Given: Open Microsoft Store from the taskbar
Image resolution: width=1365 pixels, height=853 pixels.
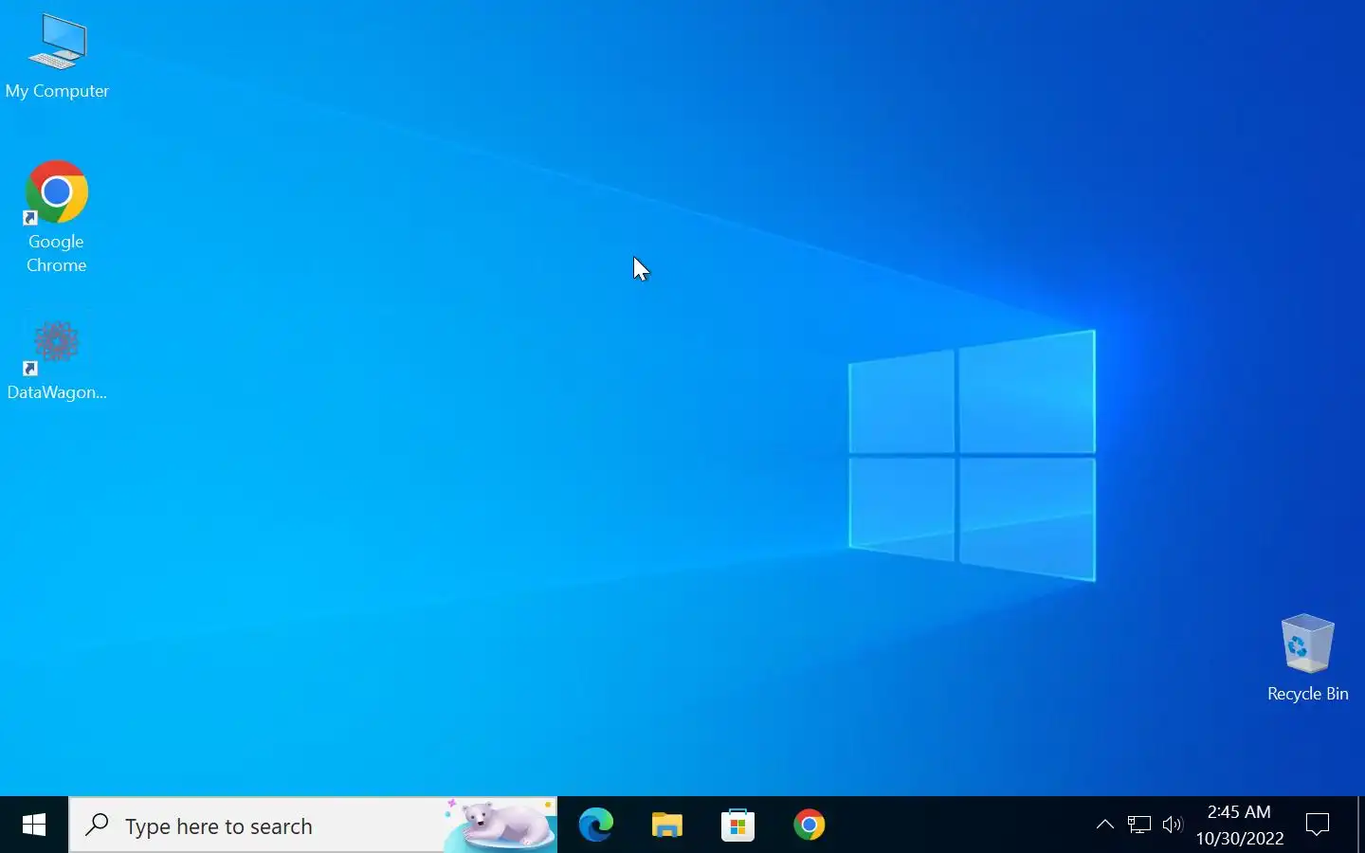Looking at the screenshot, I should 738,826.
